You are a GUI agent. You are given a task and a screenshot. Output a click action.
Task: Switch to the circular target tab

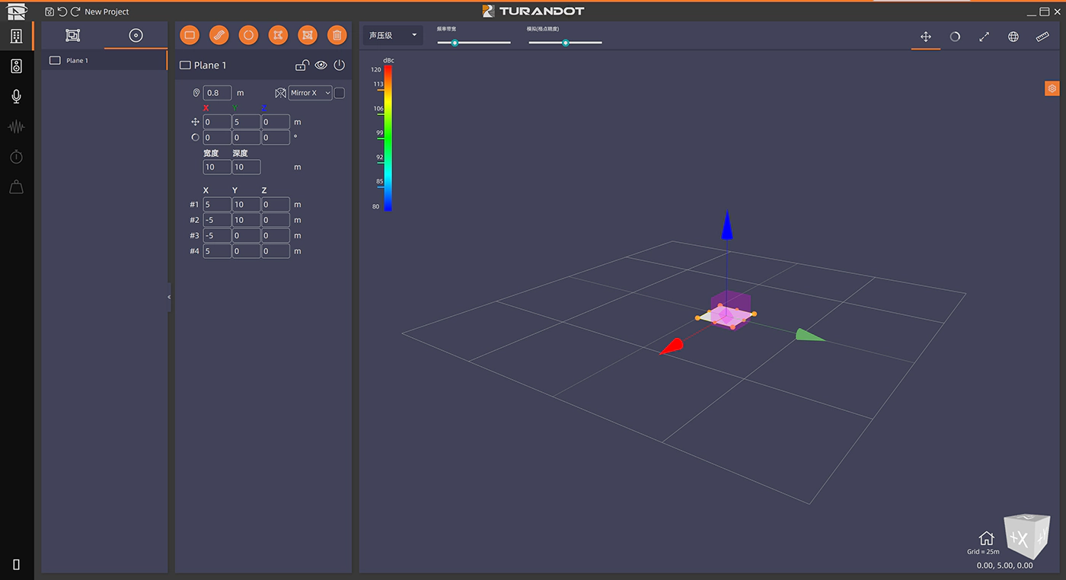click(136, 35)
